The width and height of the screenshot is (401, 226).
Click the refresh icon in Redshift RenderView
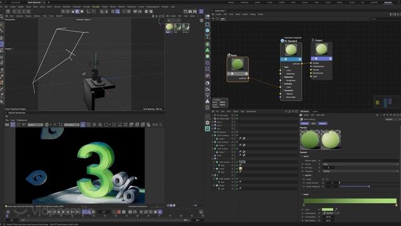click(18, 124)
